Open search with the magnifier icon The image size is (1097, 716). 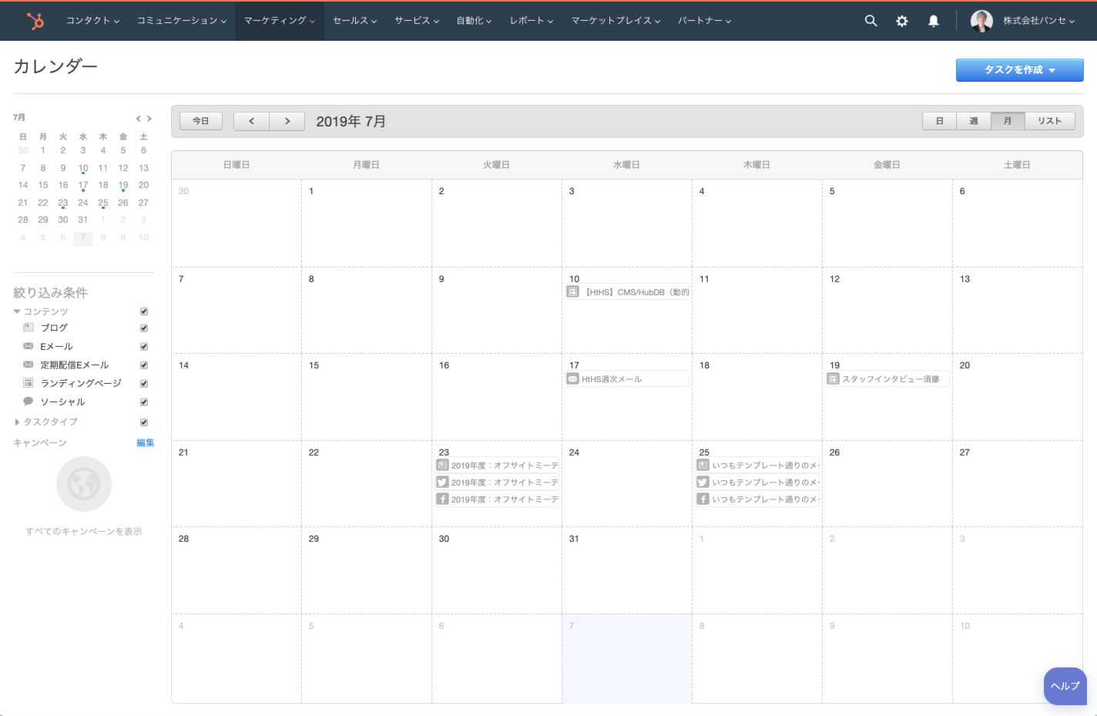[x=871, y=21]
